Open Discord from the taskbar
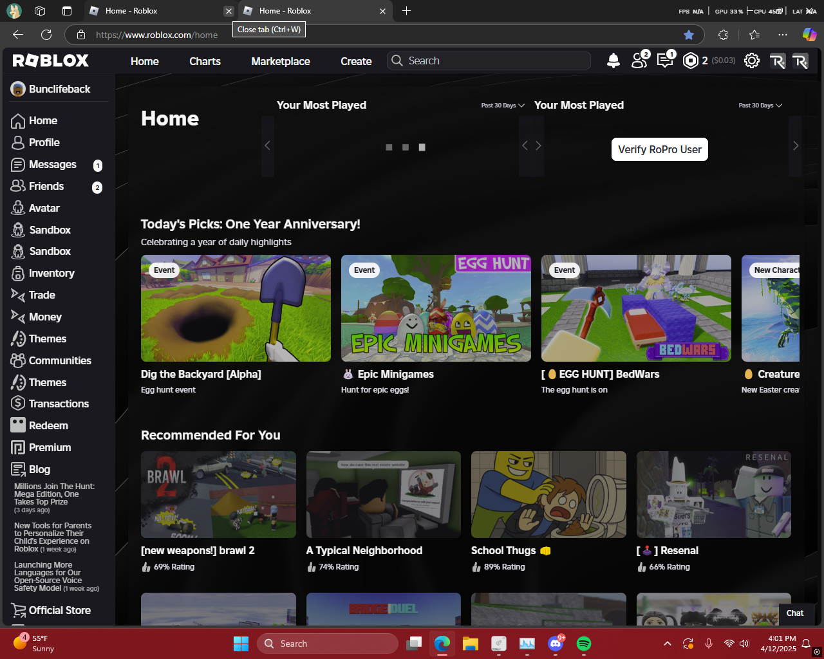Screen dimensions: 824x659 coord(556,644)
